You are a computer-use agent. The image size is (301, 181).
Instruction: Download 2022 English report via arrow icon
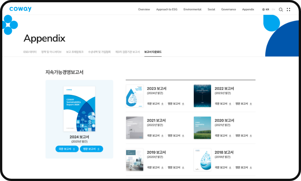[x=251, y=103]
